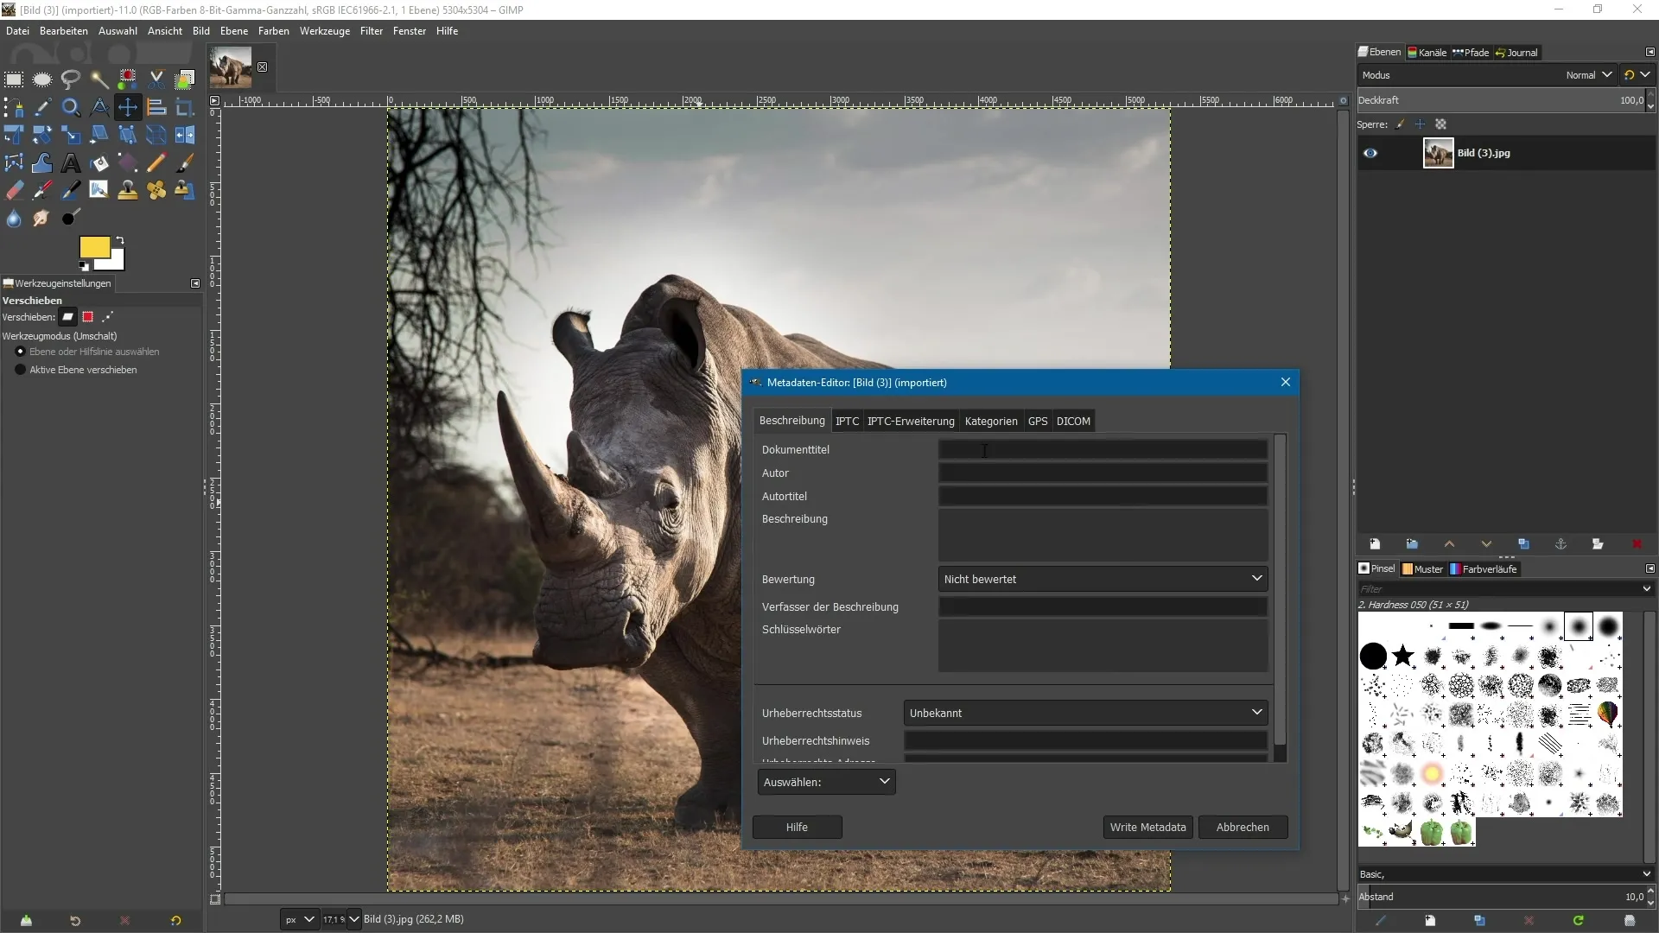Pick the Free Select lasso tool
1659x933 pixels.
pos(71,79)
